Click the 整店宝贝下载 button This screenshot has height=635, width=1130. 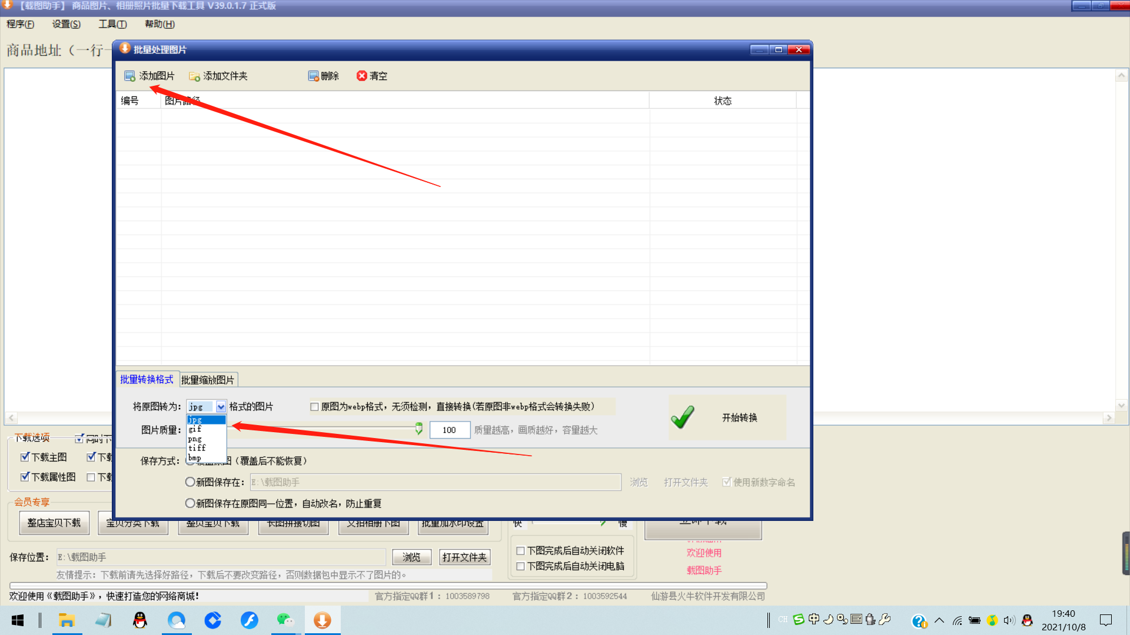click(54, 523)
